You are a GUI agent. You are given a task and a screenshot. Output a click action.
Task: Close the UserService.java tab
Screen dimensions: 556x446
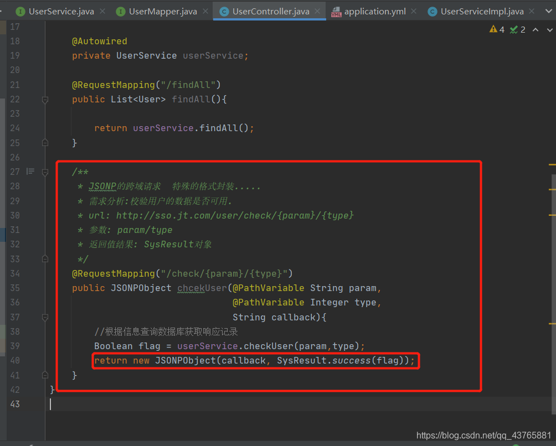tap(102, 11)
